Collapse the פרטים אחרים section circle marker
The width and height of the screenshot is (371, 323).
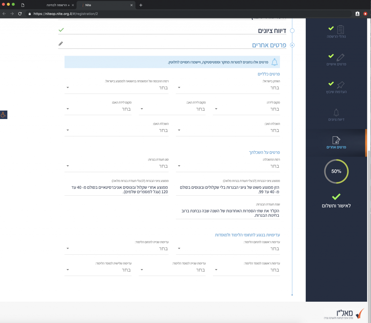[x=292, y=45]
